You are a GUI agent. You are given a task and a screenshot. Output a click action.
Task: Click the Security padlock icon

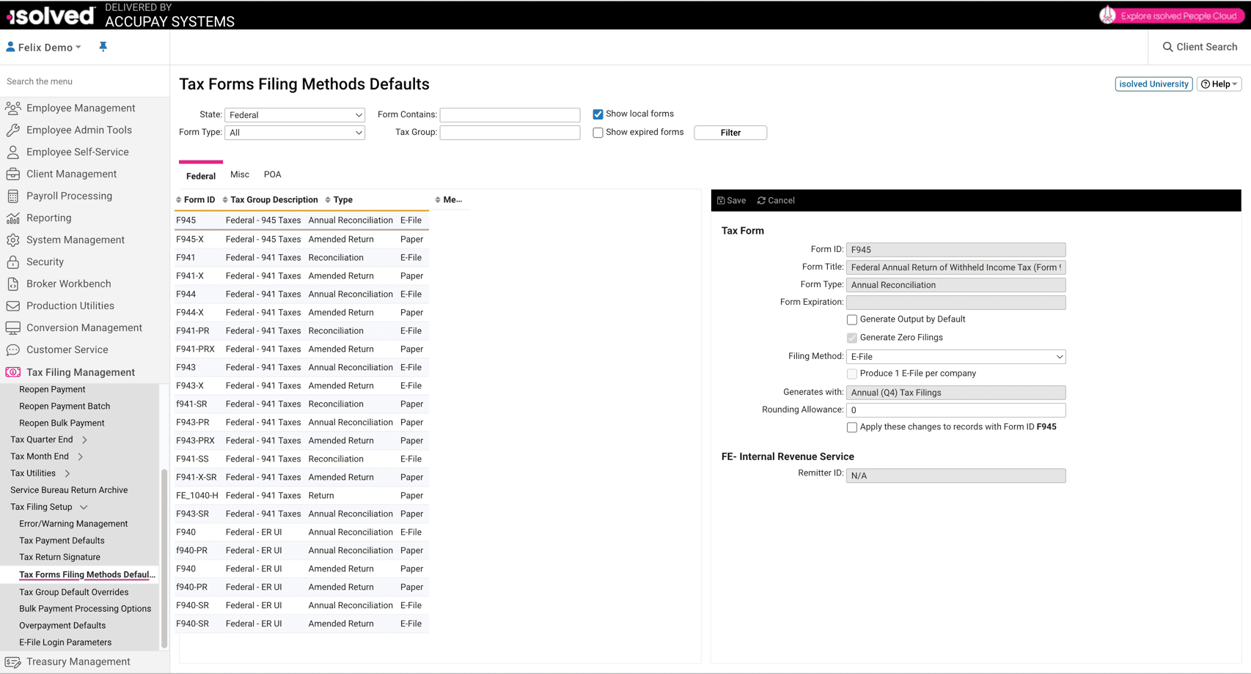(13, 262)
